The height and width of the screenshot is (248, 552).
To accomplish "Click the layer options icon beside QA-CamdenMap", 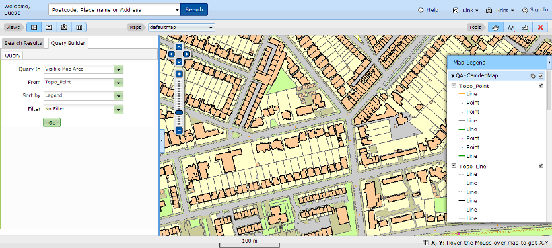I will pos(533,75).
